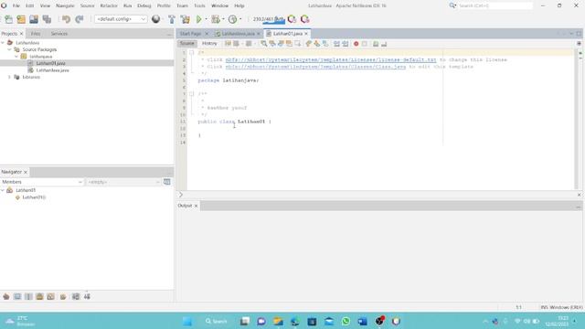Click the editor Find Selection magnifier icon
The width and height of the screenshot is (585, 329).
(264, 44)
